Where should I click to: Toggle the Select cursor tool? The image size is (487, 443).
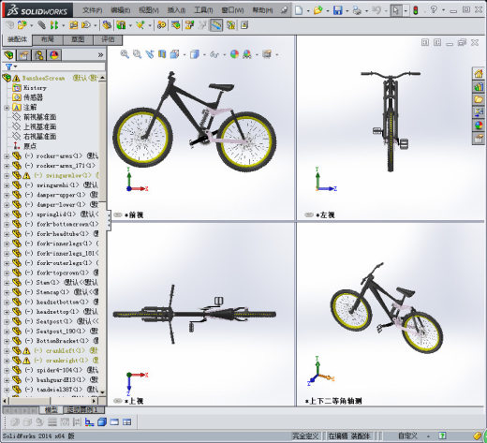coord(396,10)
